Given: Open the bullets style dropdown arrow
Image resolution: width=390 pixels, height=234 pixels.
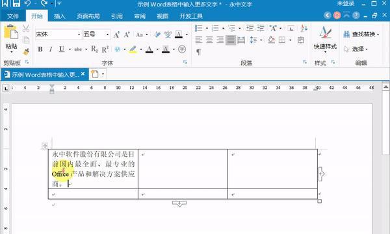Looking at the screenshot, I should coord(207,29).
